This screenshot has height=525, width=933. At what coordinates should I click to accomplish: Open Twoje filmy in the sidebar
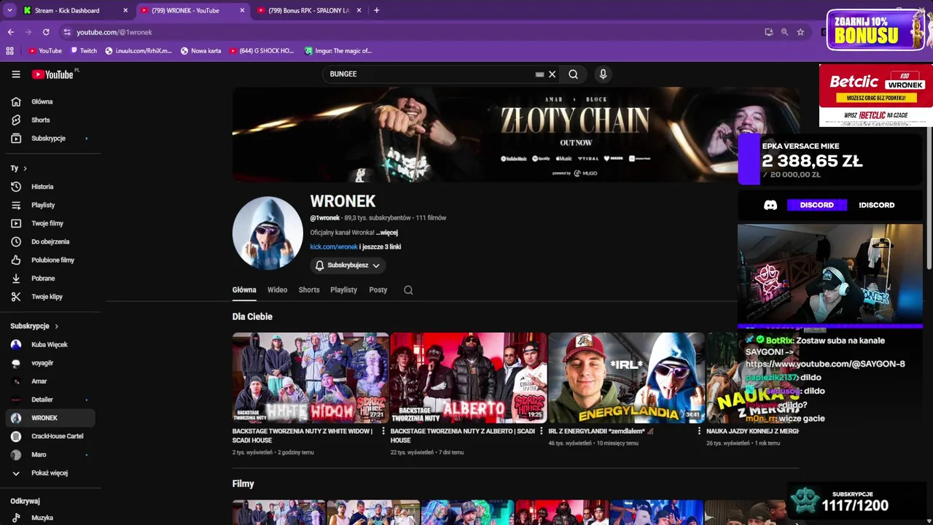pos(48,223)
